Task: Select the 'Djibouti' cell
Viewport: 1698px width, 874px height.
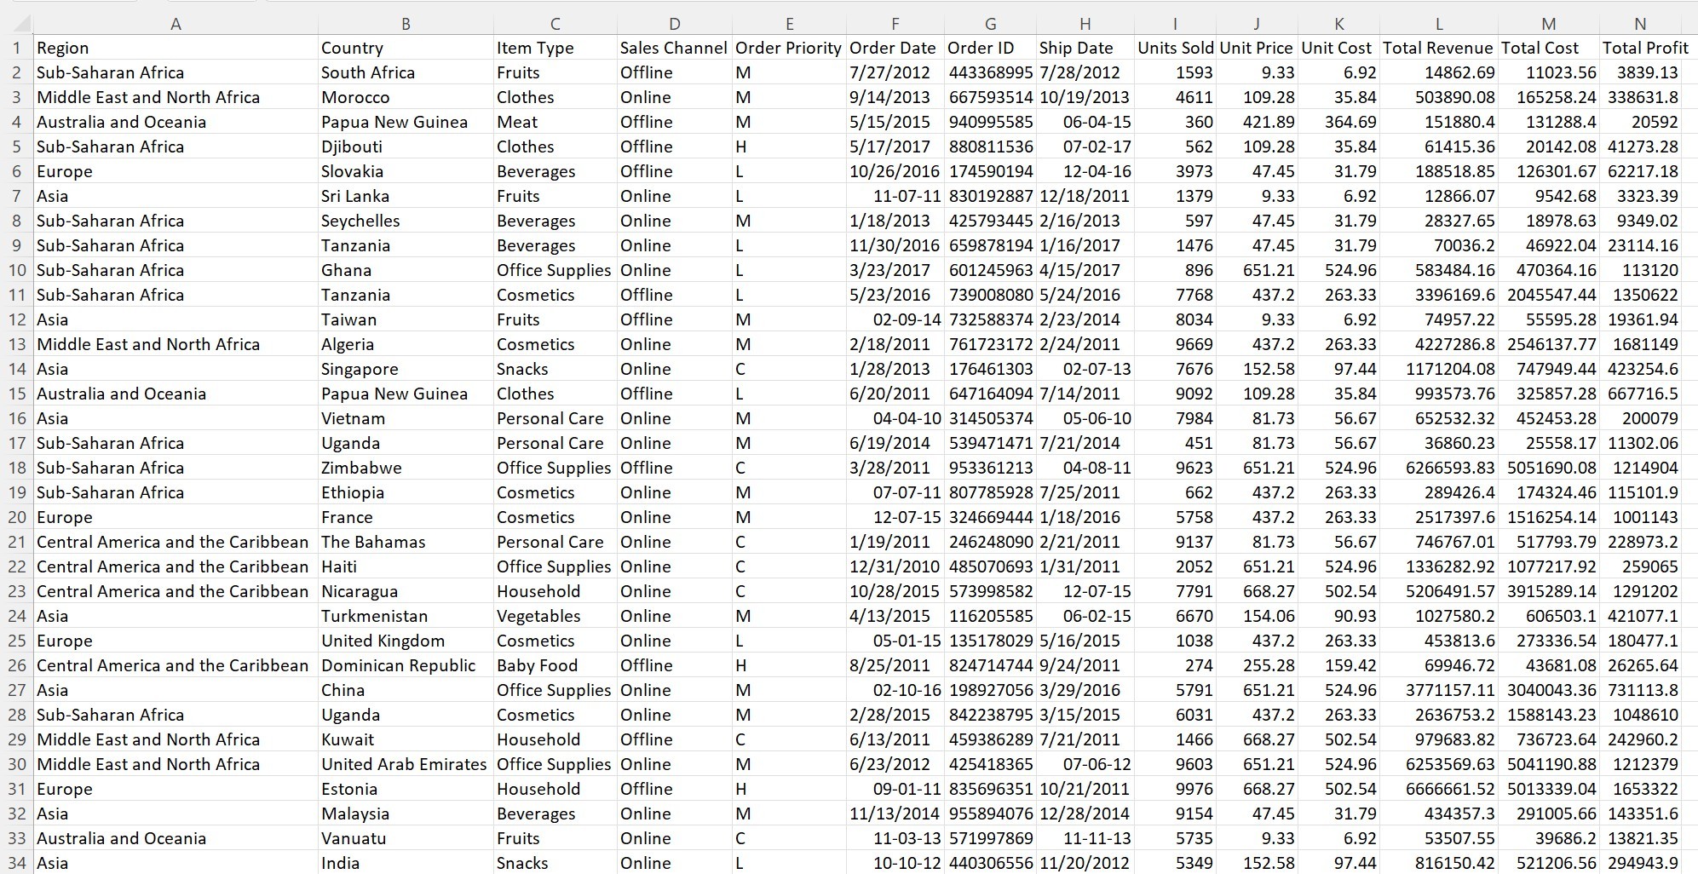Action: click(406, 147)
